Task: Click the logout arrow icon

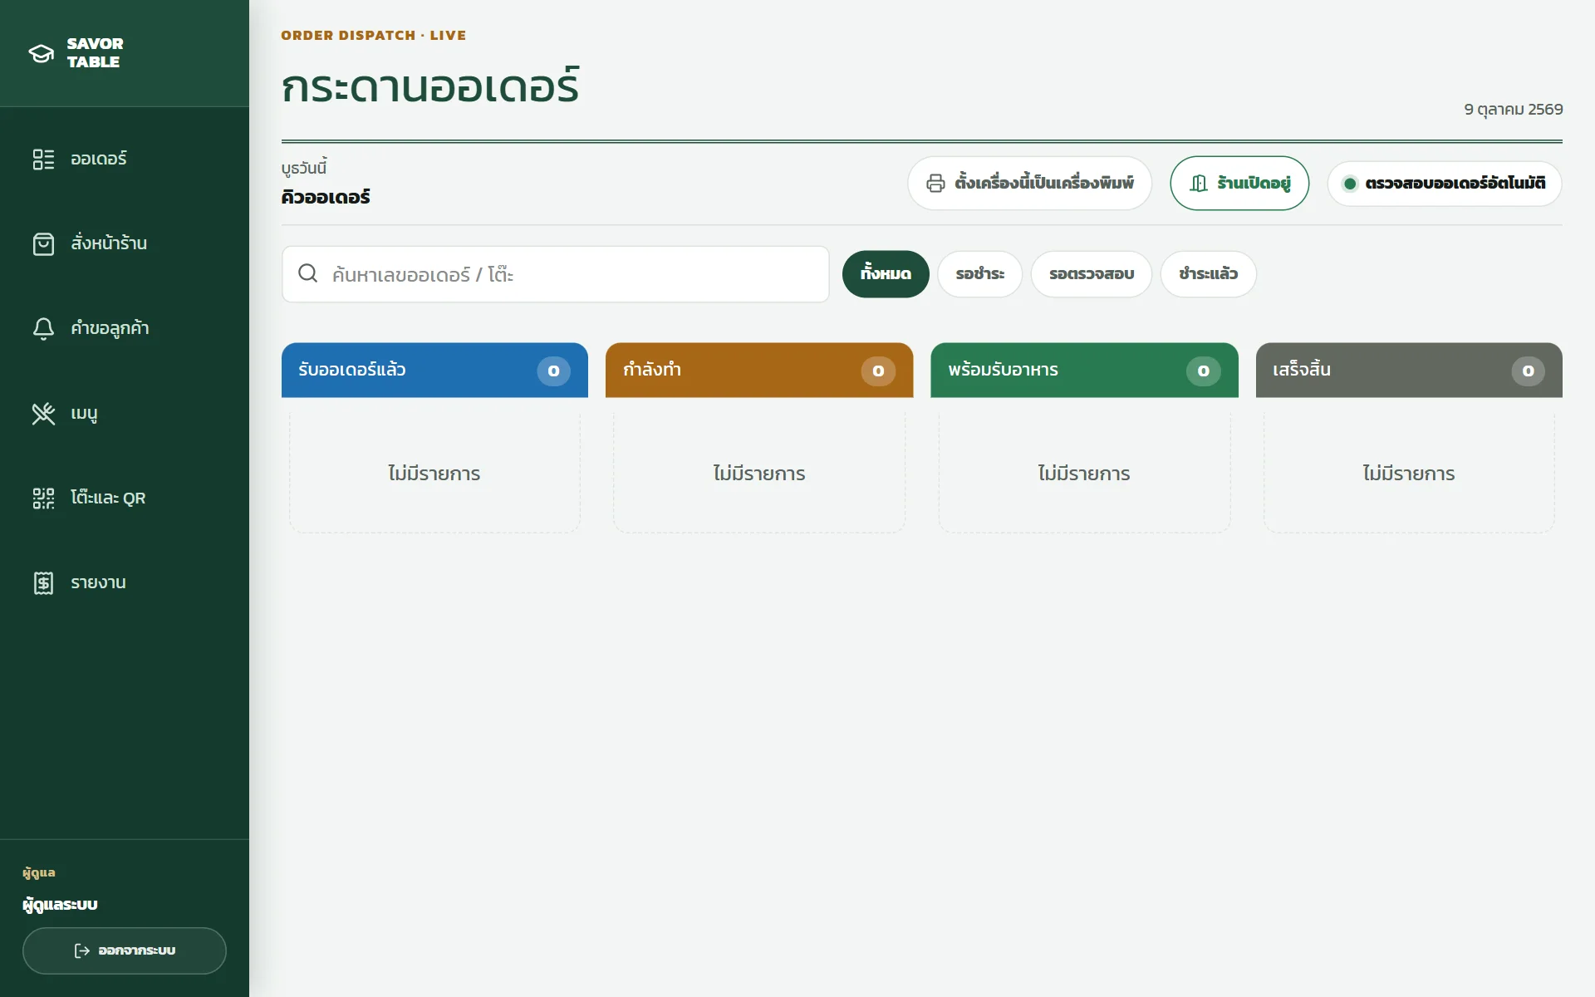Action: 81,950
